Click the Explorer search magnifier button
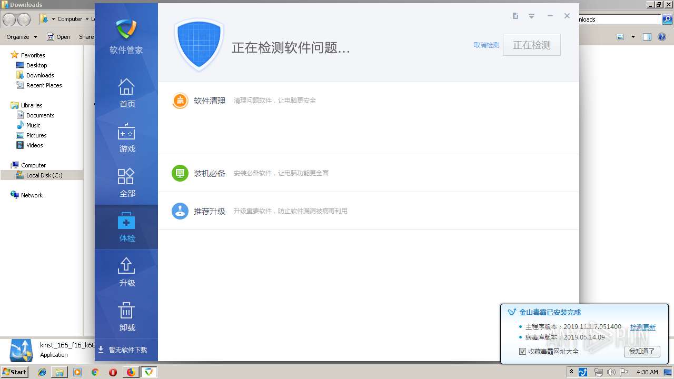This screenshot has height=379, width=674. pyautogui.click(x=667, y=19)
